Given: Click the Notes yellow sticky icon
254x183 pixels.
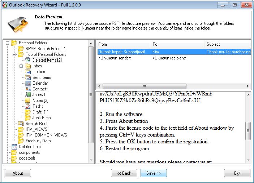Looking at the screenshot, I should [x=27, y=101].
